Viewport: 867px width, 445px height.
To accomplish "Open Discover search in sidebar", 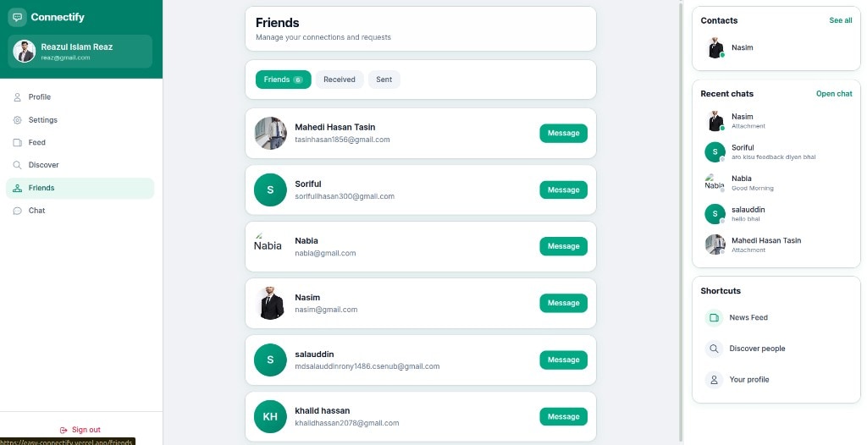I will pyautogui.click(x=17, y=165).
